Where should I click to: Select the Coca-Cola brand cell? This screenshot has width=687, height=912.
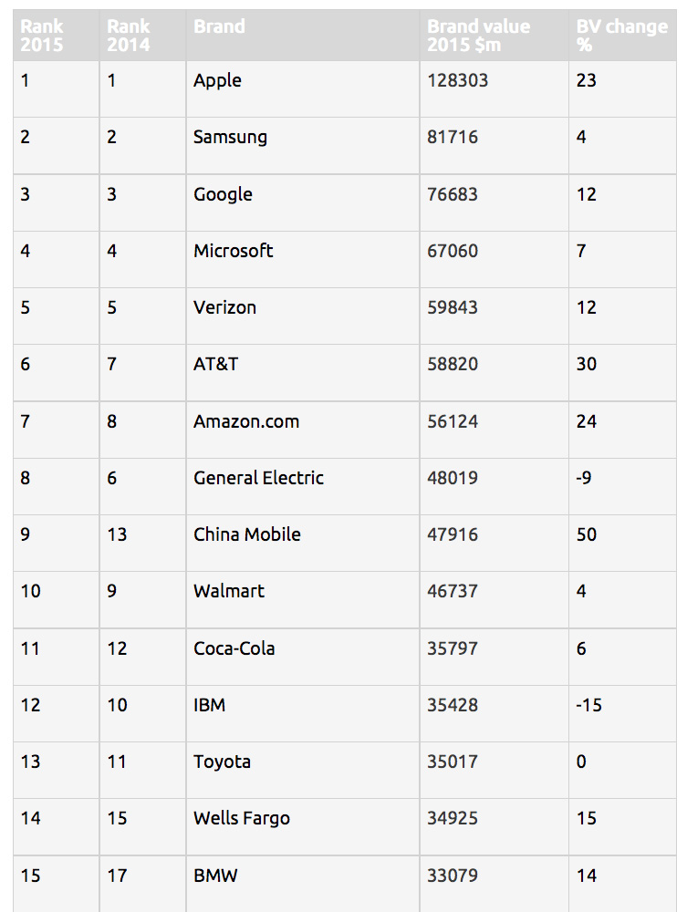click(303, 657)
